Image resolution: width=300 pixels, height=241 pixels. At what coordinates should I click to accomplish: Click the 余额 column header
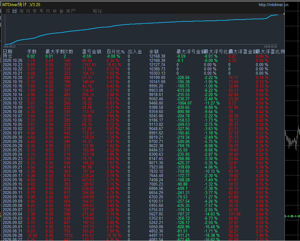pyautogui.click(x=154, y=52)
